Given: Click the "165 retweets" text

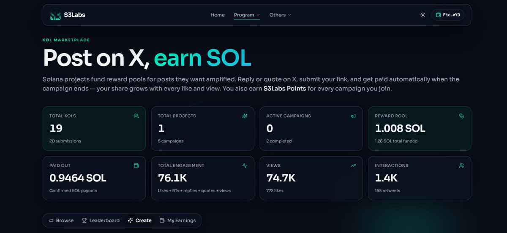Looking at the screenshot, I should tap(387, 191).
